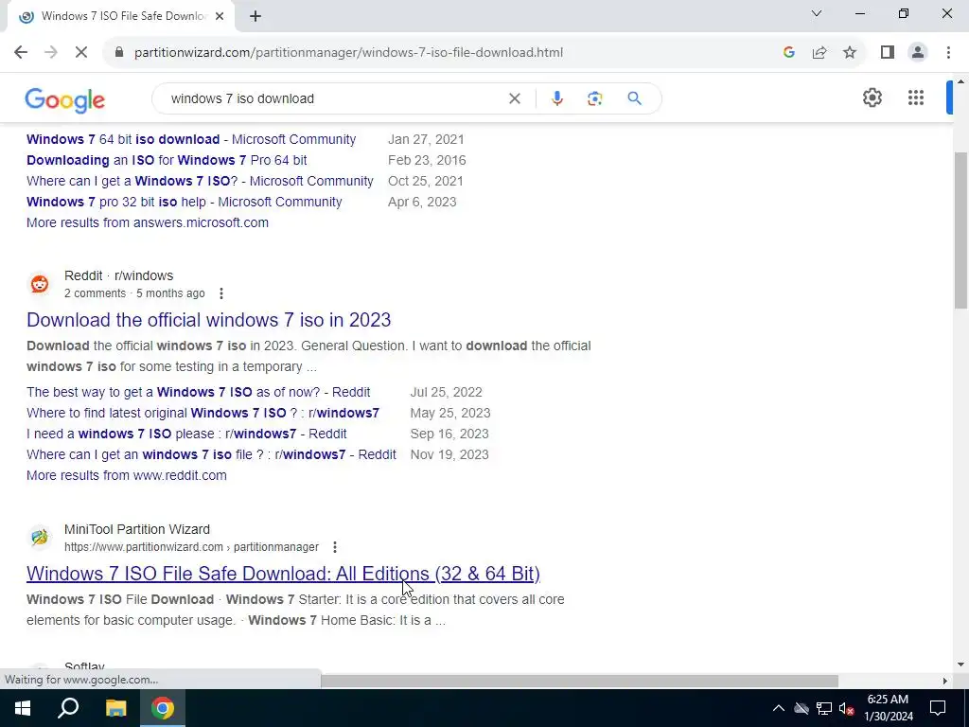Click 'More results from www.reddit.com'
The height and width of the screenshot is (727, 969).
click(127, 475)
